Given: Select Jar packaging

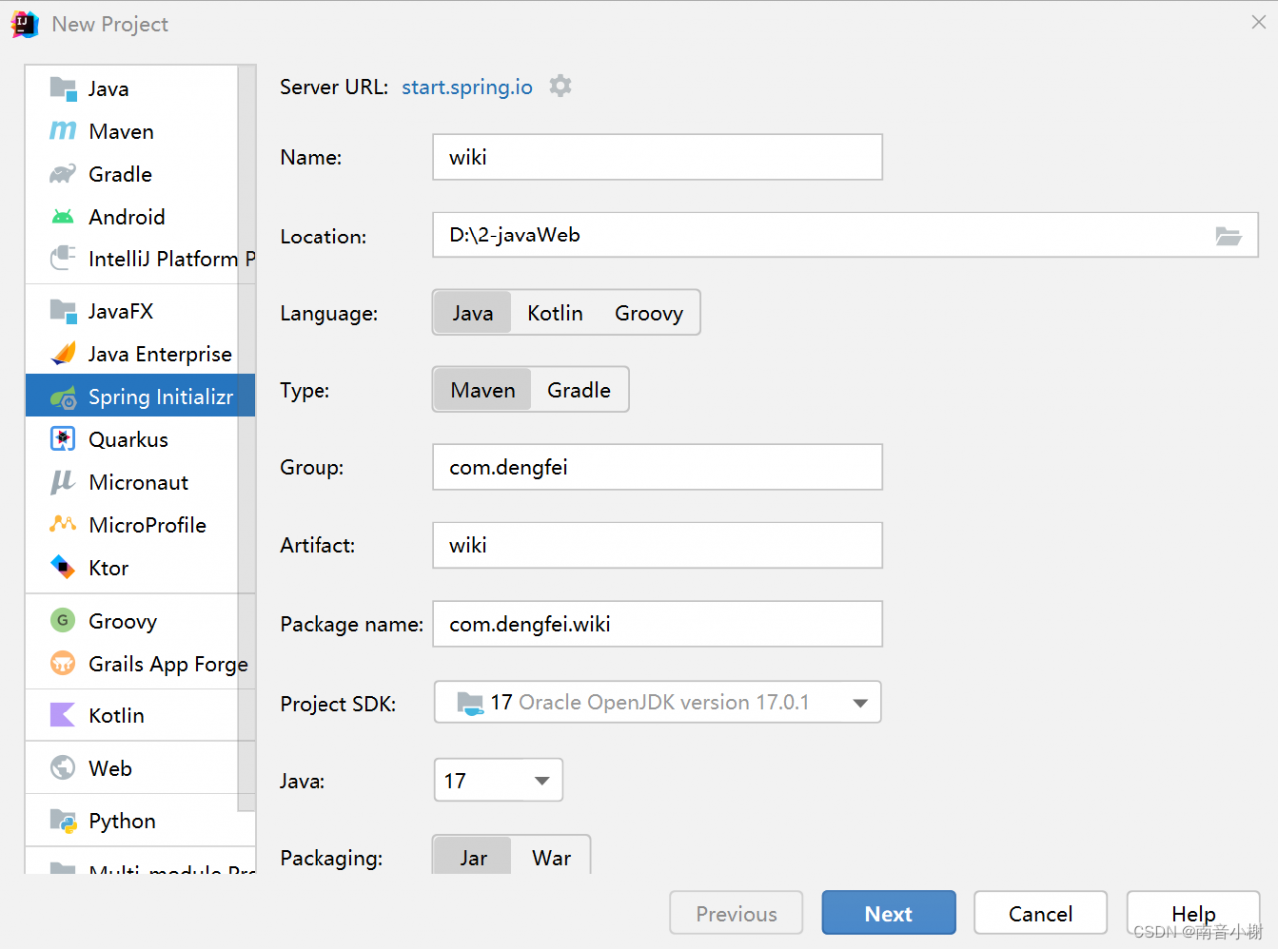Looking at the screenshot, I should pos(473,857).
